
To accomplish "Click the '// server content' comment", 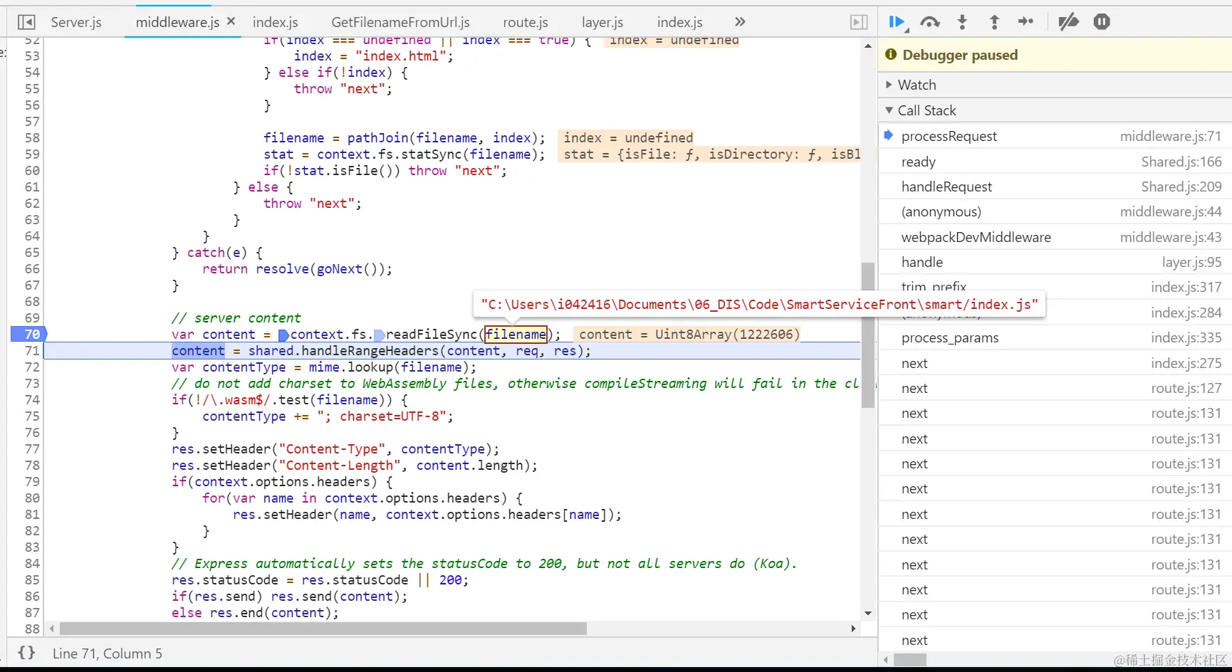I will 236,317.
